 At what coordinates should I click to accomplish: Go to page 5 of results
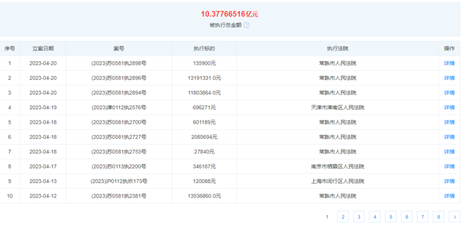point(391,217)
